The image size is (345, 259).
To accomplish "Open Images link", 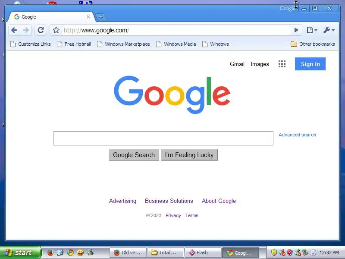I will (260, 64).
